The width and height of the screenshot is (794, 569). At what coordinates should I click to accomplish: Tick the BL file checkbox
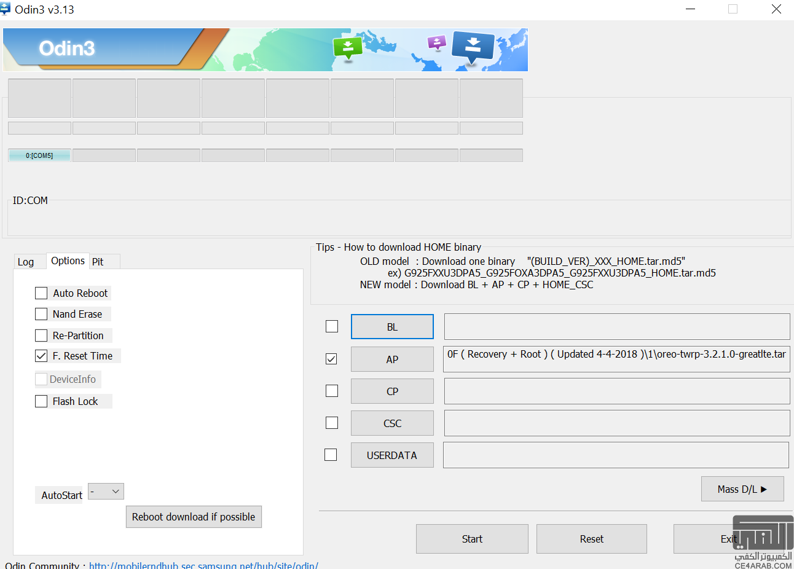pyautogui.click(x=332, y=326)
